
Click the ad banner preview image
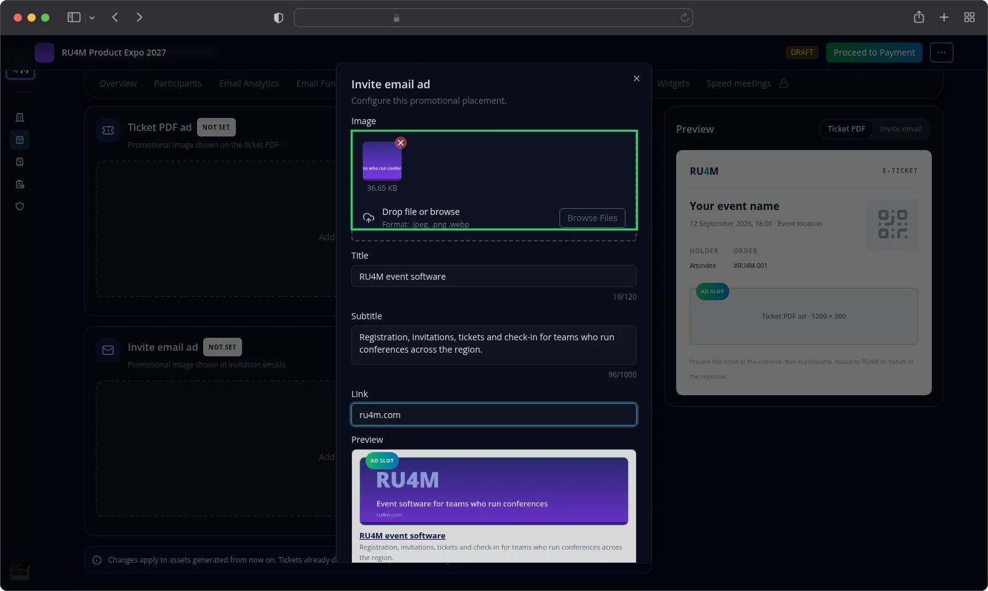[x=494, y=491]
